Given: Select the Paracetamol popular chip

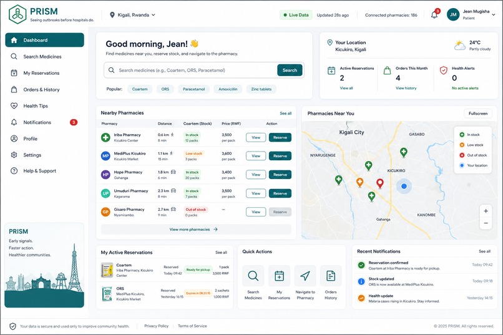Looking at the screenshot, I should pyautogui.click(x=193, y=89).
